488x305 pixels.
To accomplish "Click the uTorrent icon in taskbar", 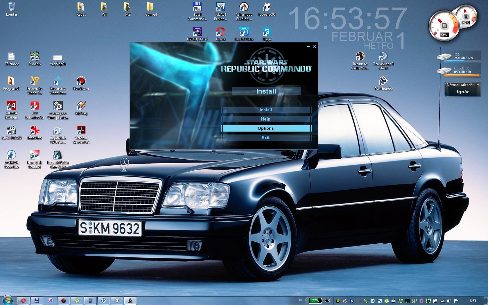I will 77,301.
